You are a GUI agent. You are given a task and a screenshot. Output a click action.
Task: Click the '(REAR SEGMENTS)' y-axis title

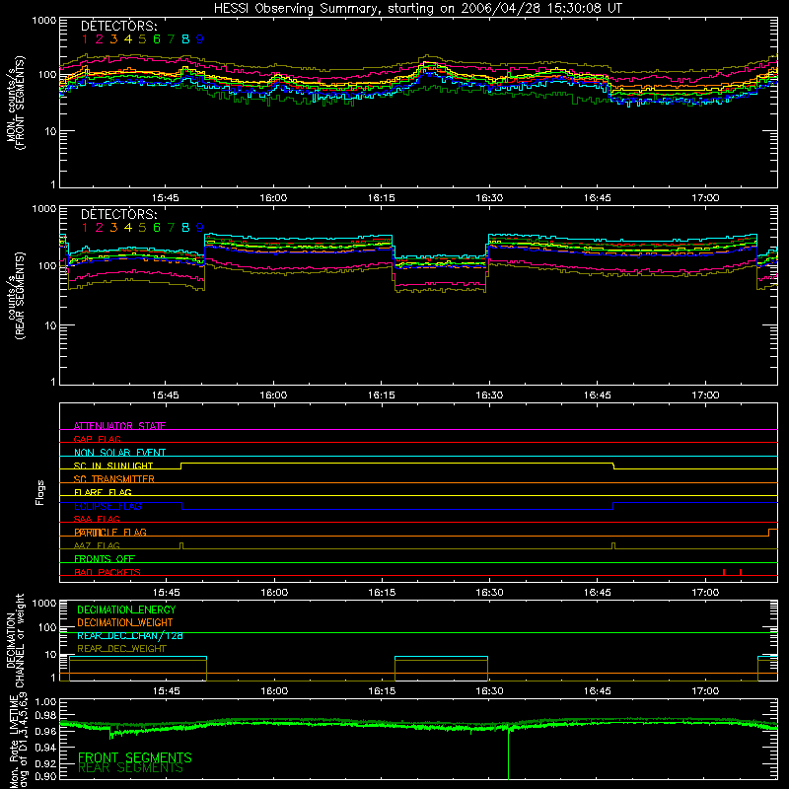[x=20, y=295]
